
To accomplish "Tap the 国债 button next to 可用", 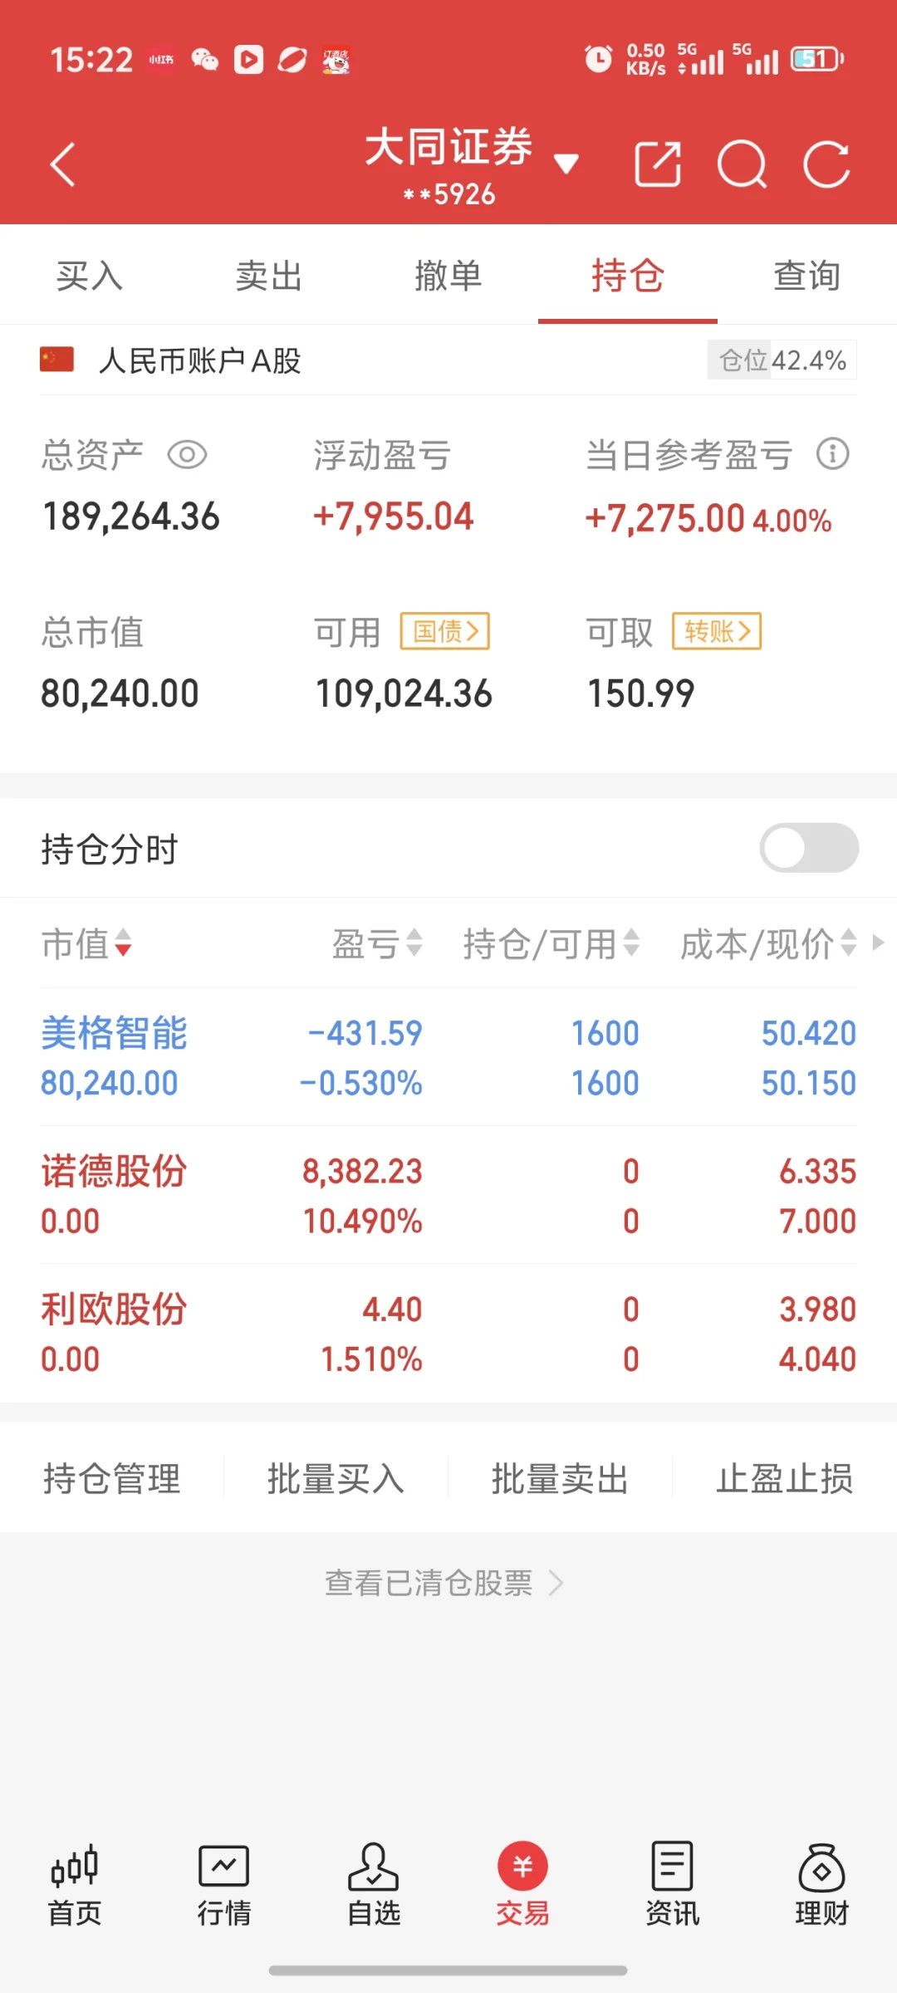I will 444,632.
